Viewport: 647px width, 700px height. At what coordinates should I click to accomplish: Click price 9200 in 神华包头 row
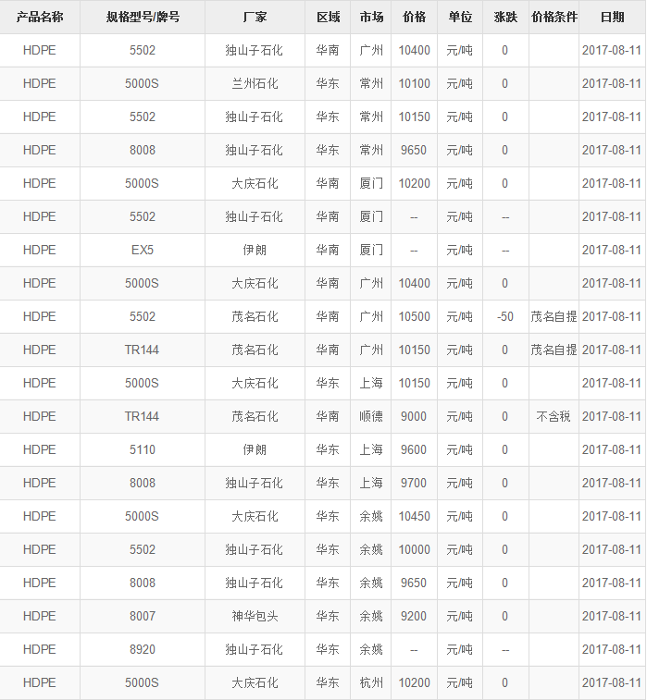[414, 616]
